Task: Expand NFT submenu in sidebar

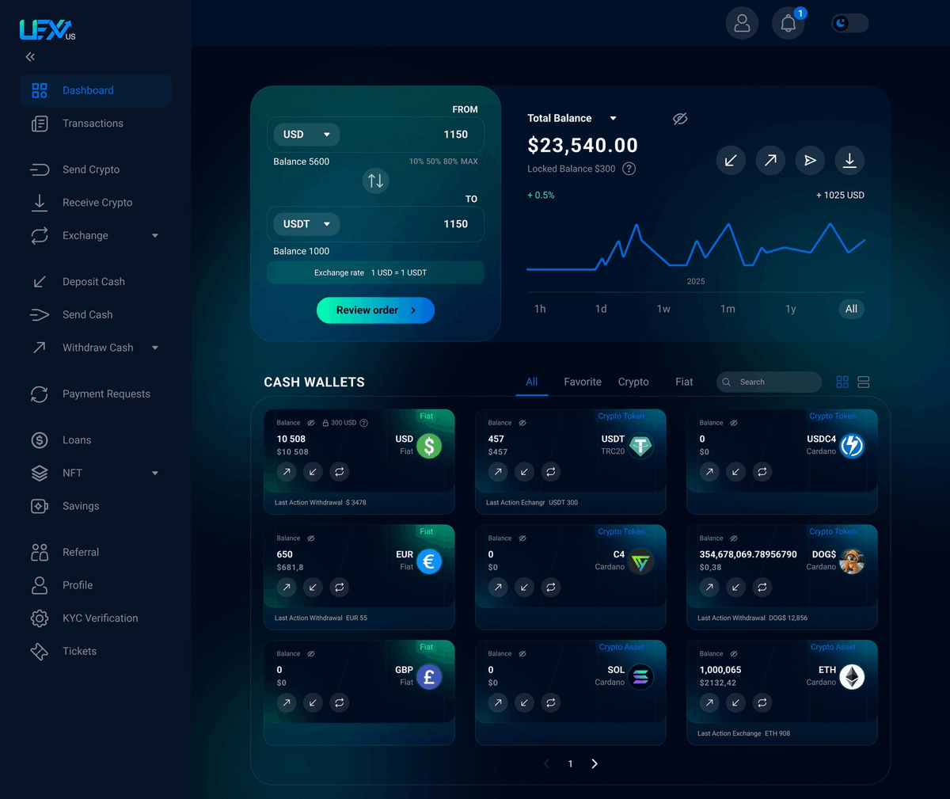Action: (x=155, y=474)
